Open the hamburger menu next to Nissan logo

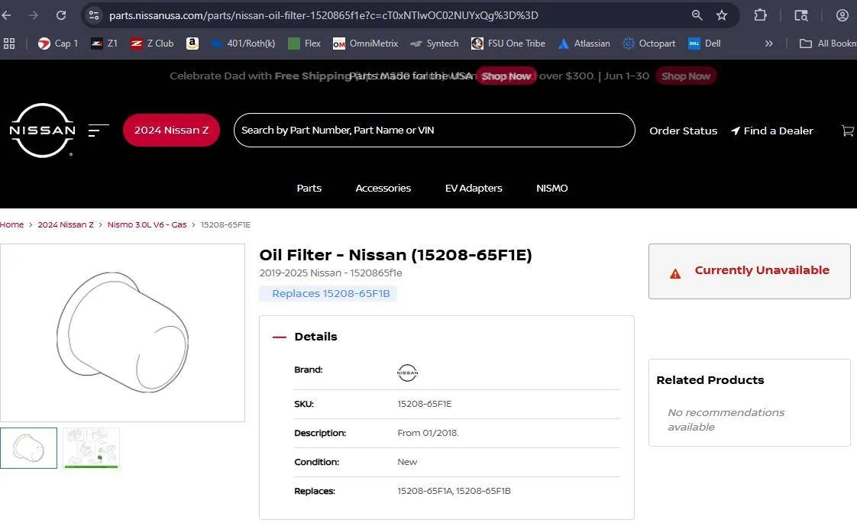point(99,130)
